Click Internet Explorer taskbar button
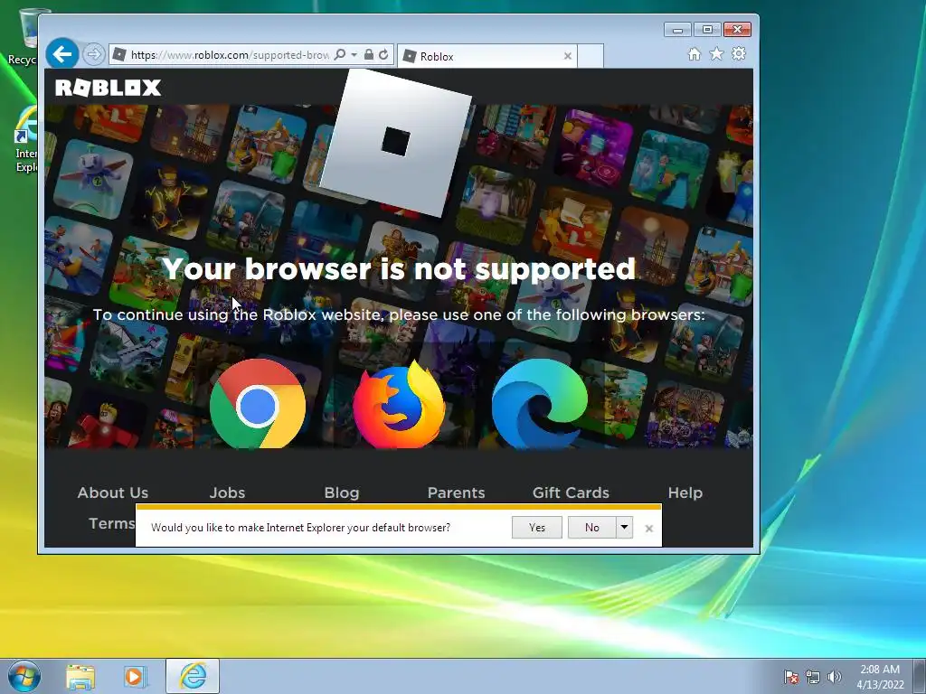The height and width of the screenshot is (694, 926). click(193, 676)
